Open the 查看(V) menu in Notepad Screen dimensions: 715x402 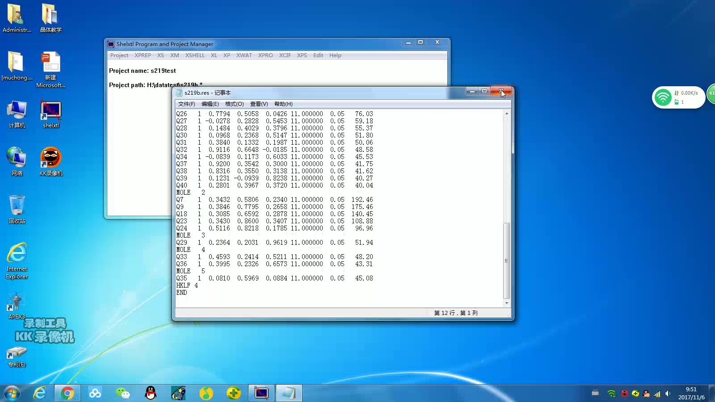[x=259, y=104]
